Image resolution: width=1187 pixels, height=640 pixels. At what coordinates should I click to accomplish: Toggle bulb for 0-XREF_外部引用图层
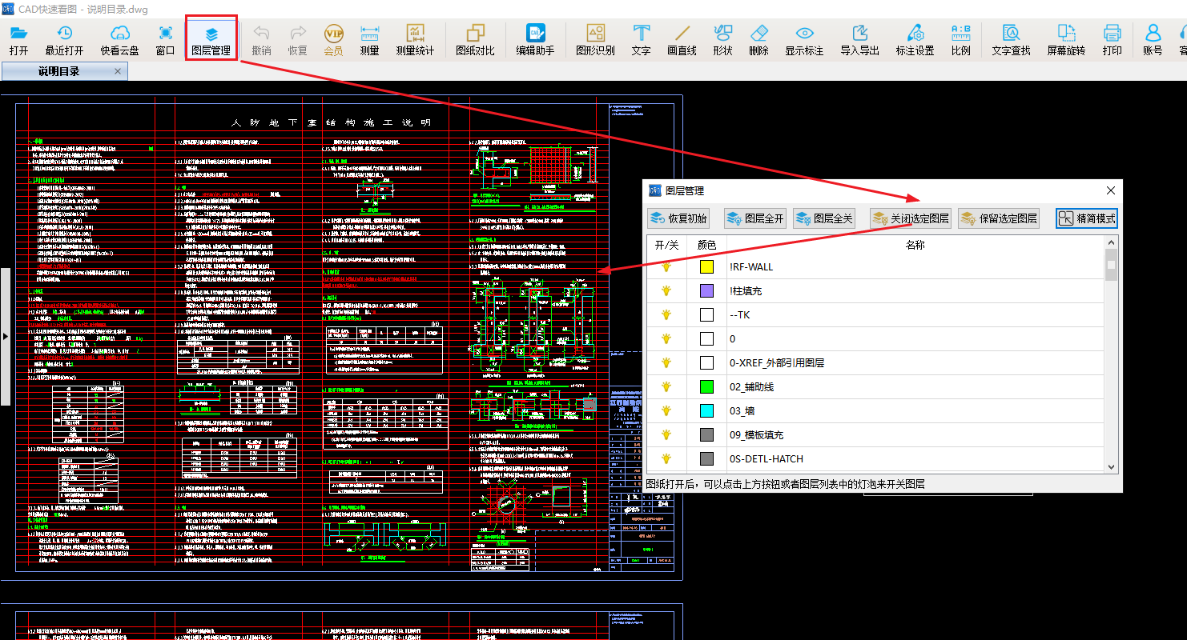point(666,363)
